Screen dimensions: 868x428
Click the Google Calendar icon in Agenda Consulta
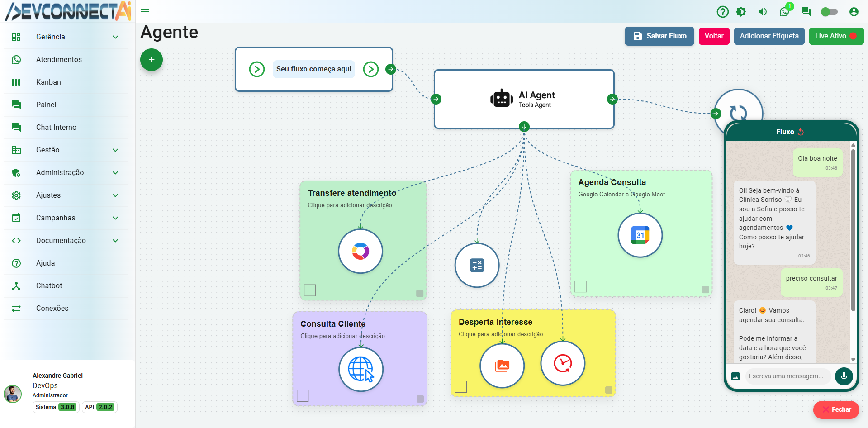[640, 235]
